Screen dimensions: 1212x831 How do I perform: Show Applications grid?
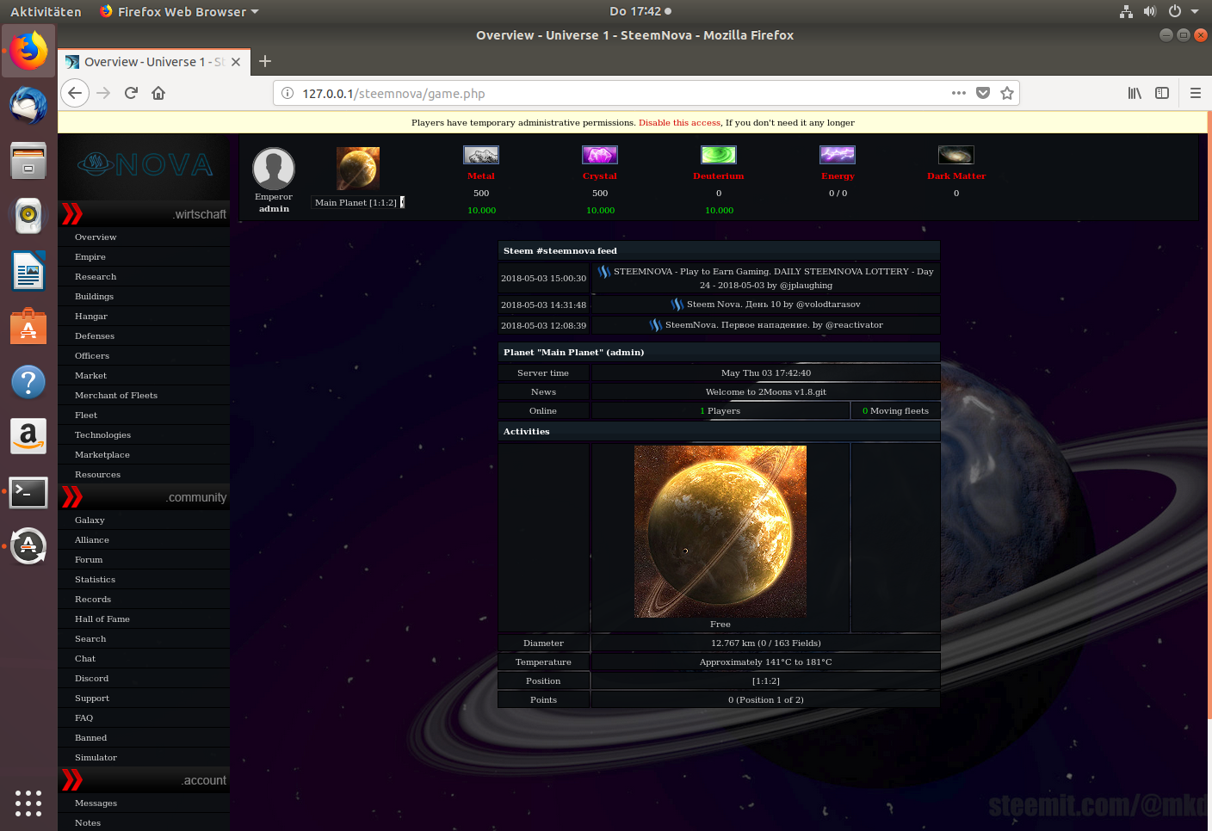pos(28,803)
